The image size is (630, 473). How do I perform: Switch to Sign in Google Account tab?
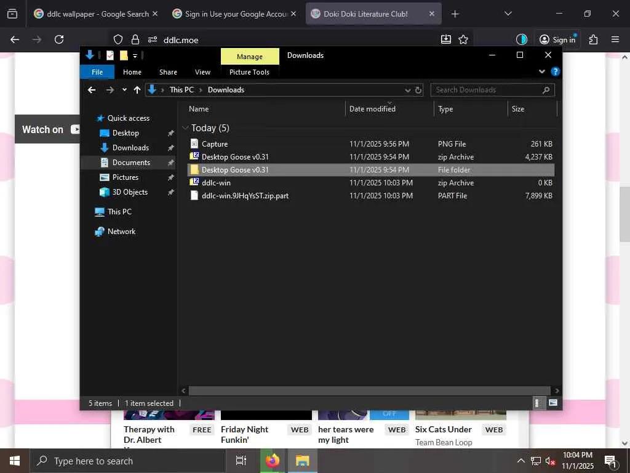(236, 14)
